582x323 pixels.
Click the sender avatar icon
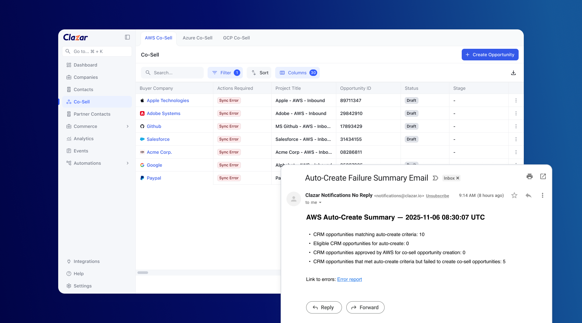294,199
